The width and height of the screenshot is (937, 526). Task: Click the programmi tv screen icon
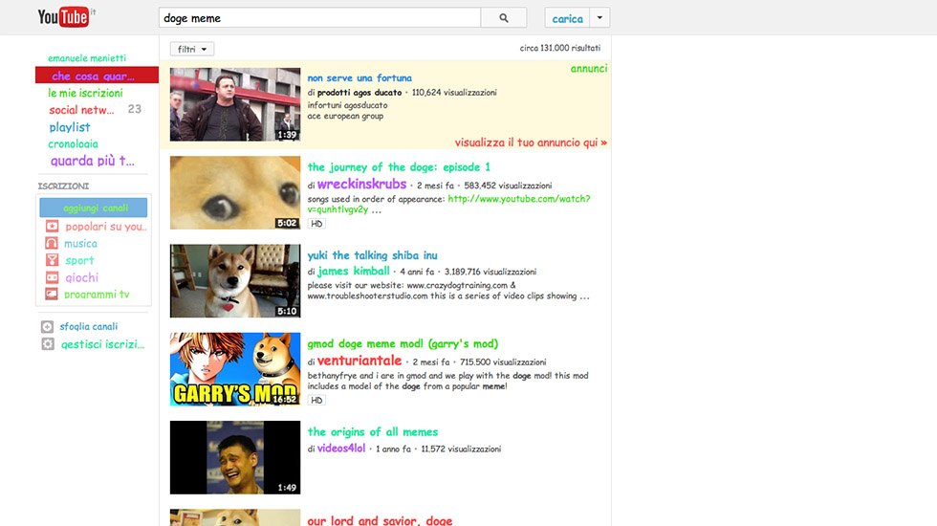52,295
